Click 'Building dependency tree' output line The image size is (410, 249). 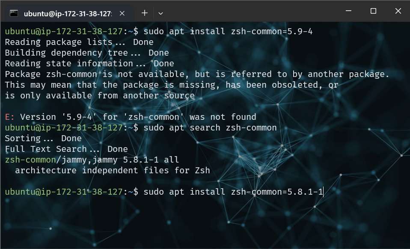pyautogui.click(x=66, y=53)
